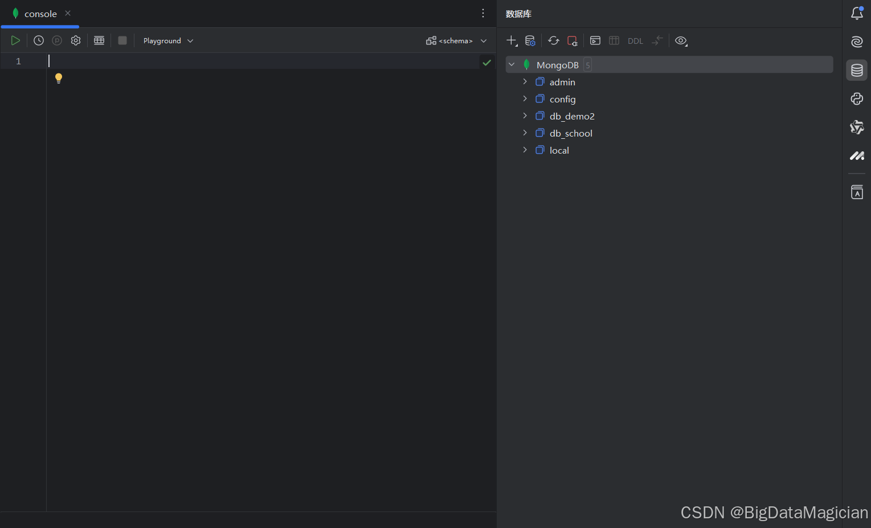This screenshot has height=528, width=871.
Task: Open the AI assistant spiral icon
Action: (x=857, y=42)
